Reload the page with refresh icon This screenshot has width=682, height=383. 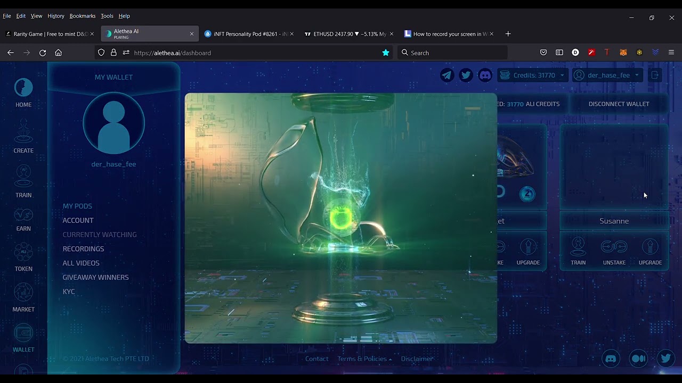[43, 53]
